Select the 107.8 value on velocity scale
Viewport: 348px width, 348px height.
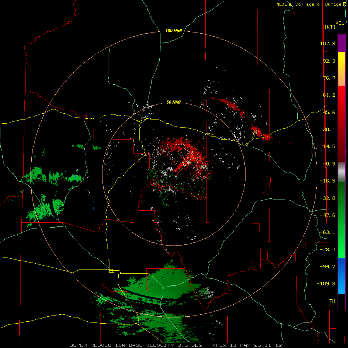[x=328, y=43]
